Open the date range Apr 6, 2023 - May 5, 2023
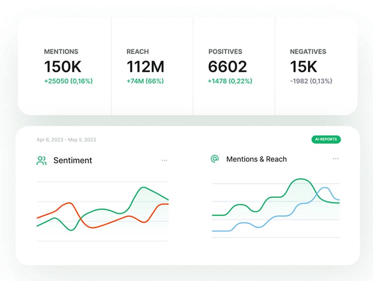Screen dimensions: 373x281 coord(66,140)
